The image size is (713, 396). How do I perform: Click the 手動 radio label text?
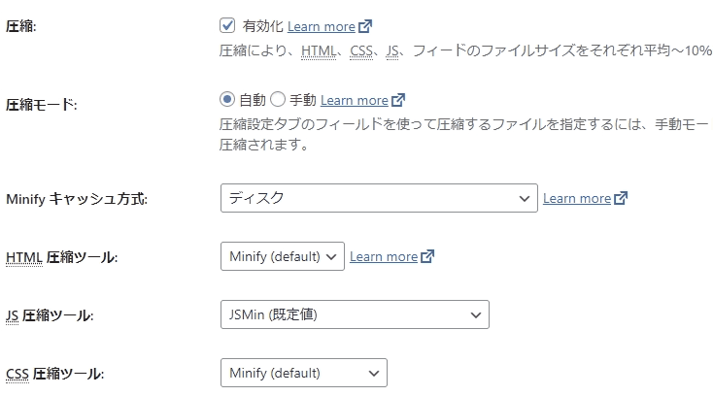coord(303,100)
